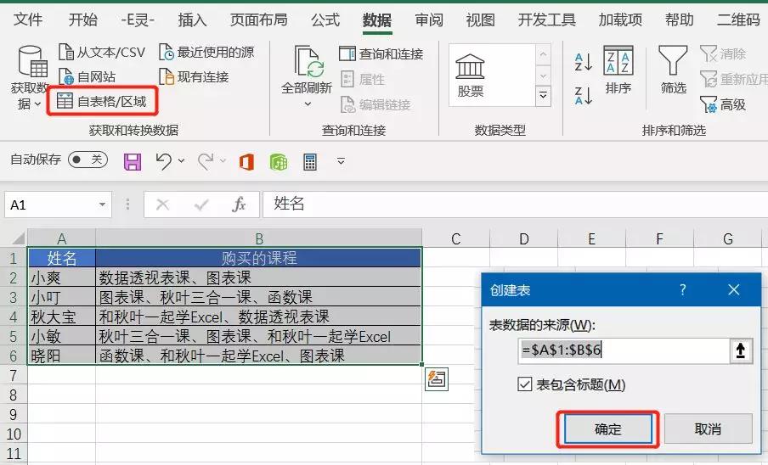768x465 pixels.
Task: Click the calculator icon
Action: click(x=310, y=161)
